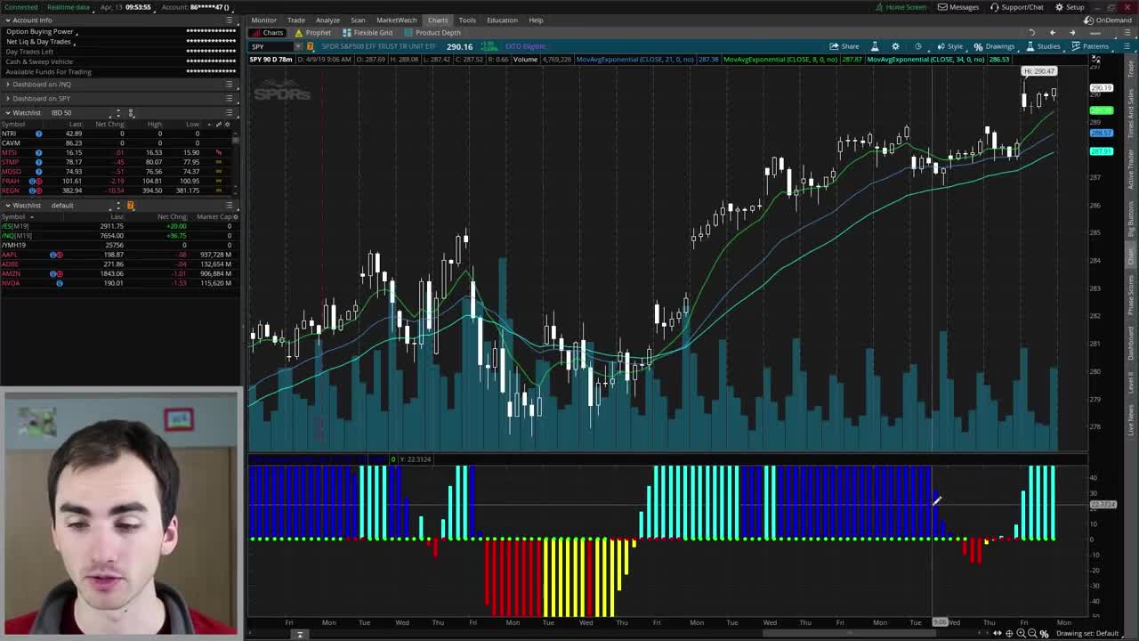Open Dashboard on /NQ hamburger menu
The image size is (1139, 641).
[x=229, y=85]
